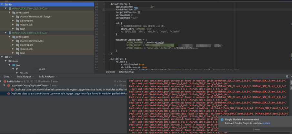The width and height of the screenshot is (292, 134).
Task: Click the channel.commonutils.logger package icon
Action: tap(18, 16)
